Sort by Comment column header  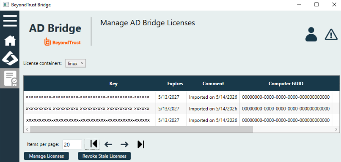click(x=213, y=84)
